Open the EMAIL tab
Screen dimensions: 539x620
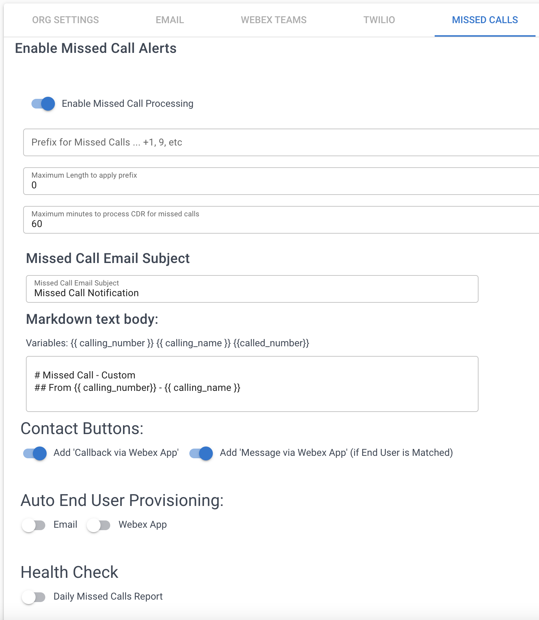point(170,20)
